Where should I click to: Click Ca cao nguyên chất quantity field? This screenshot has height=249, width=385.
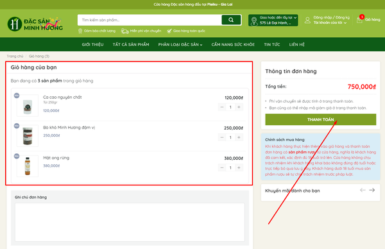coord(230,107)
